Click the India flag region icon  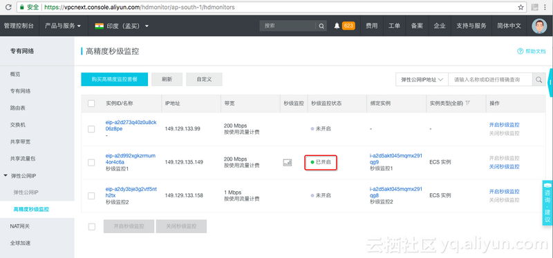99,26
